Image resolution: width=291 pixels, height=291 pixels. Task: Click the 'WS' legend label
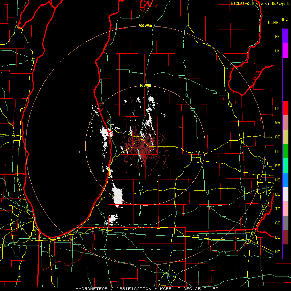[x=277, y=180]
